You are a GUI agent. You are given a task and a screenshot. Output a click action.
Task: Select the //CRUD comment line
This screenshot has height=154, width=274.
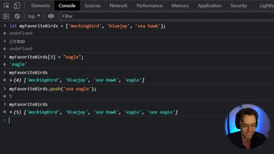coord(17,41)
